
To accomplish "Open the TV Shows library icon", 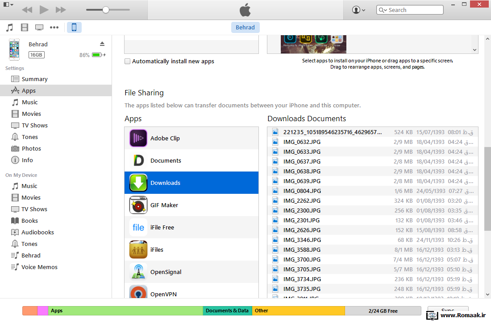I will [39, 28].
